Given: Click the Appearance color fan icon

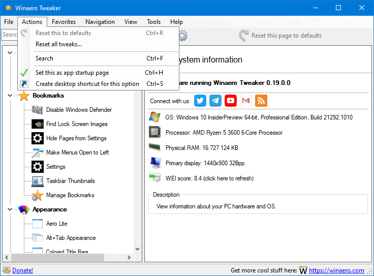Looking at the screenshot, I should pos(24,209).
